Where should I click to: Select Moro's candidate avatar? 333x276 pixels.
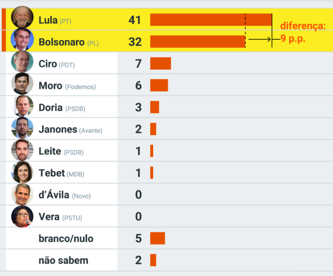pyautogui.click(x=22, y=84)
